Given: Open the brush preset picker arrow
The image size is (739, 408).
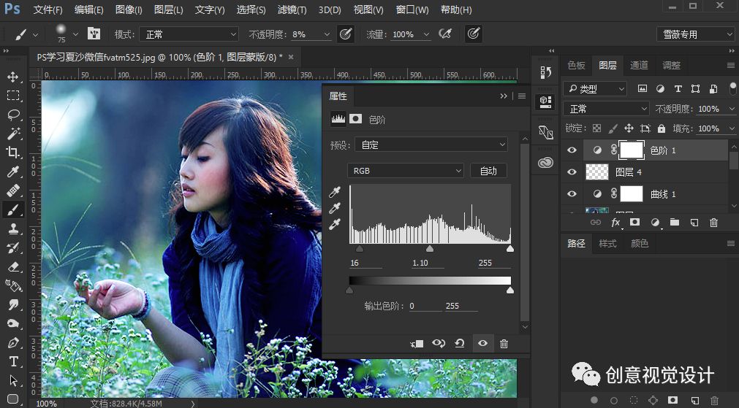Looking at the screenshot, I should click(x=75, y=34).
